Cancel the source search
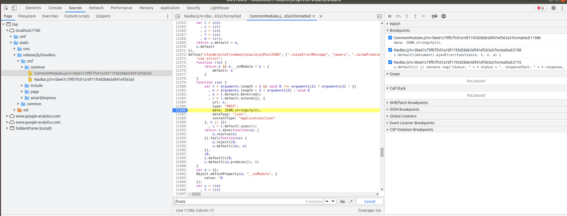Screen dimensions: 567x216 pos(369,201)
